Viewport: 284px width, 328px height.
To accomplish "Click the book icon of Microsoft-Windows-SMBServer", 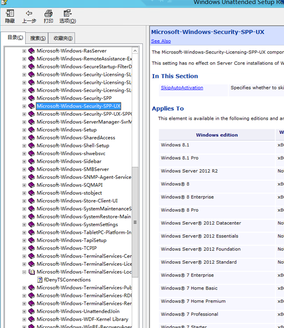I will click(x=31, y=169).
